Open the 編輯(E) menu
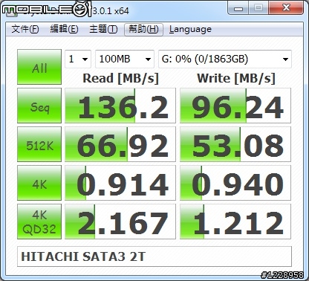This screenshot has height=281, width=309. click(x=64, y=29)
